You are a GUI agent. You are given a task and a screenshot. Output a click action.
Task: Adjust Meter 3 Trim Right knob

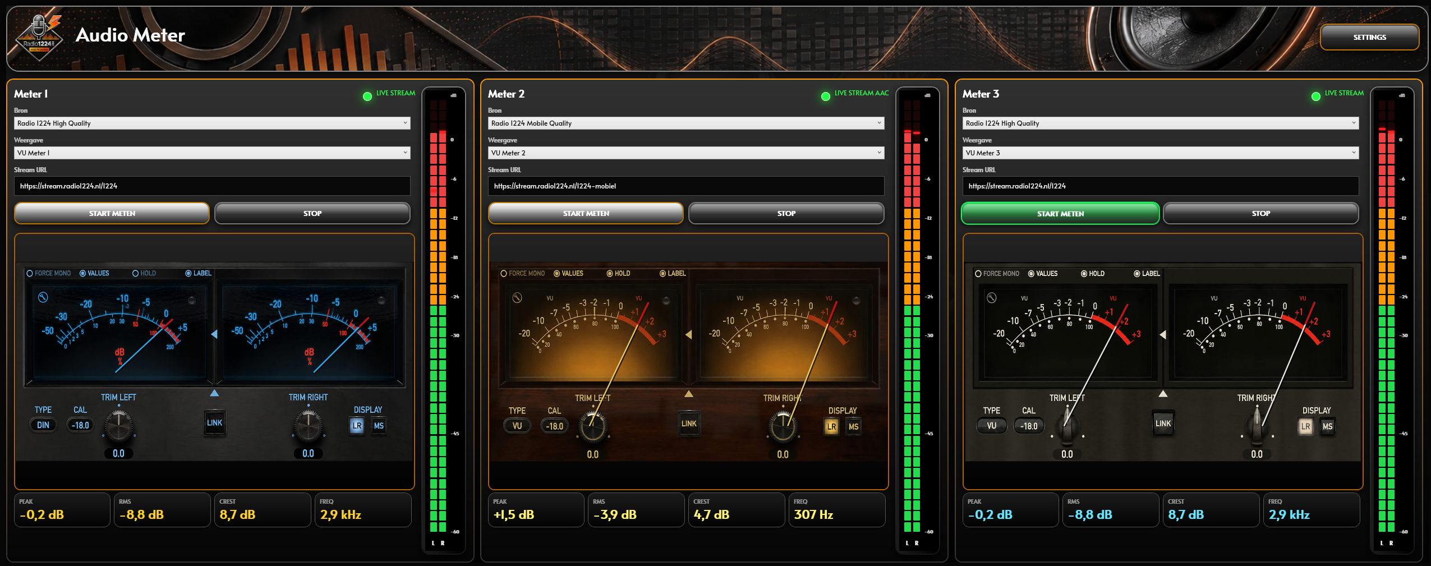[1257, 427]
